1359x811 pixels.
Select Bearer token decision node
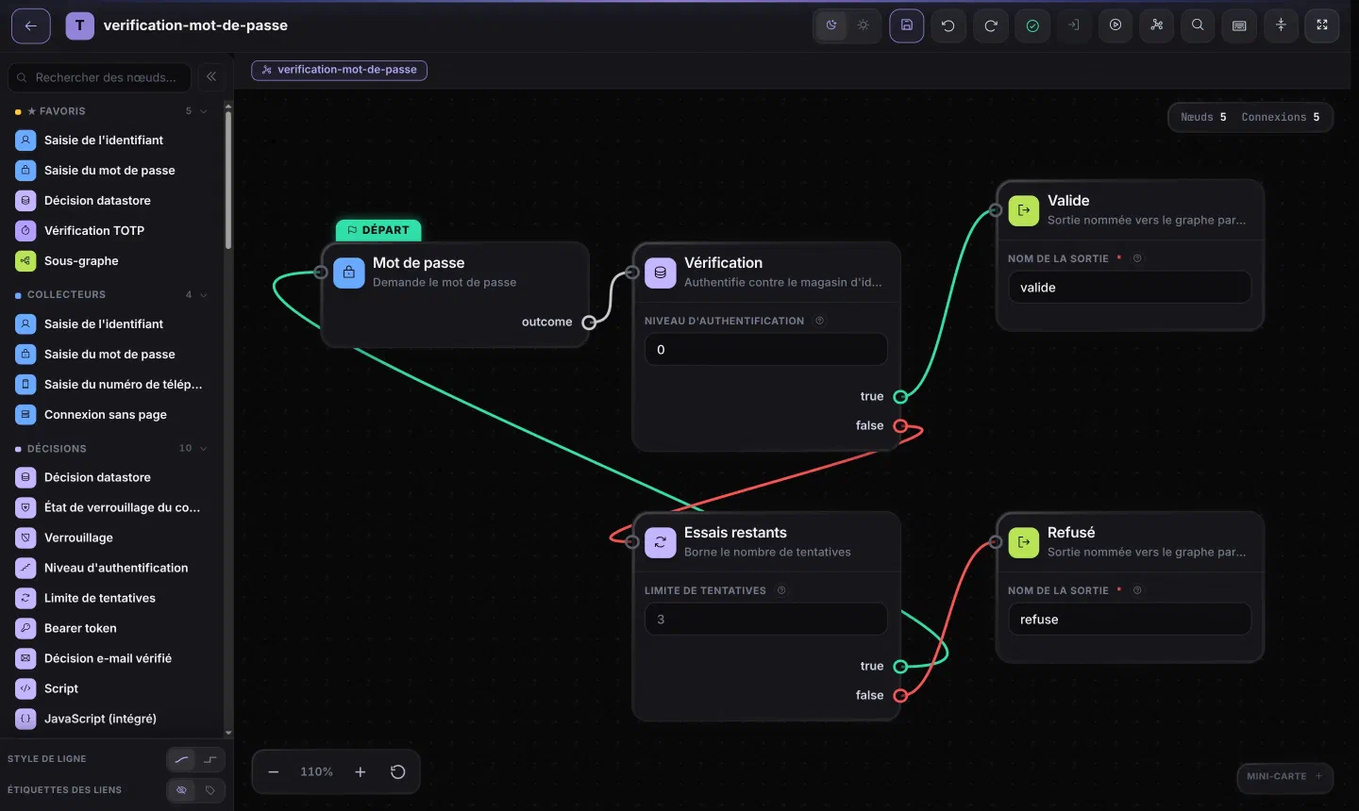[x=111, y=628]
